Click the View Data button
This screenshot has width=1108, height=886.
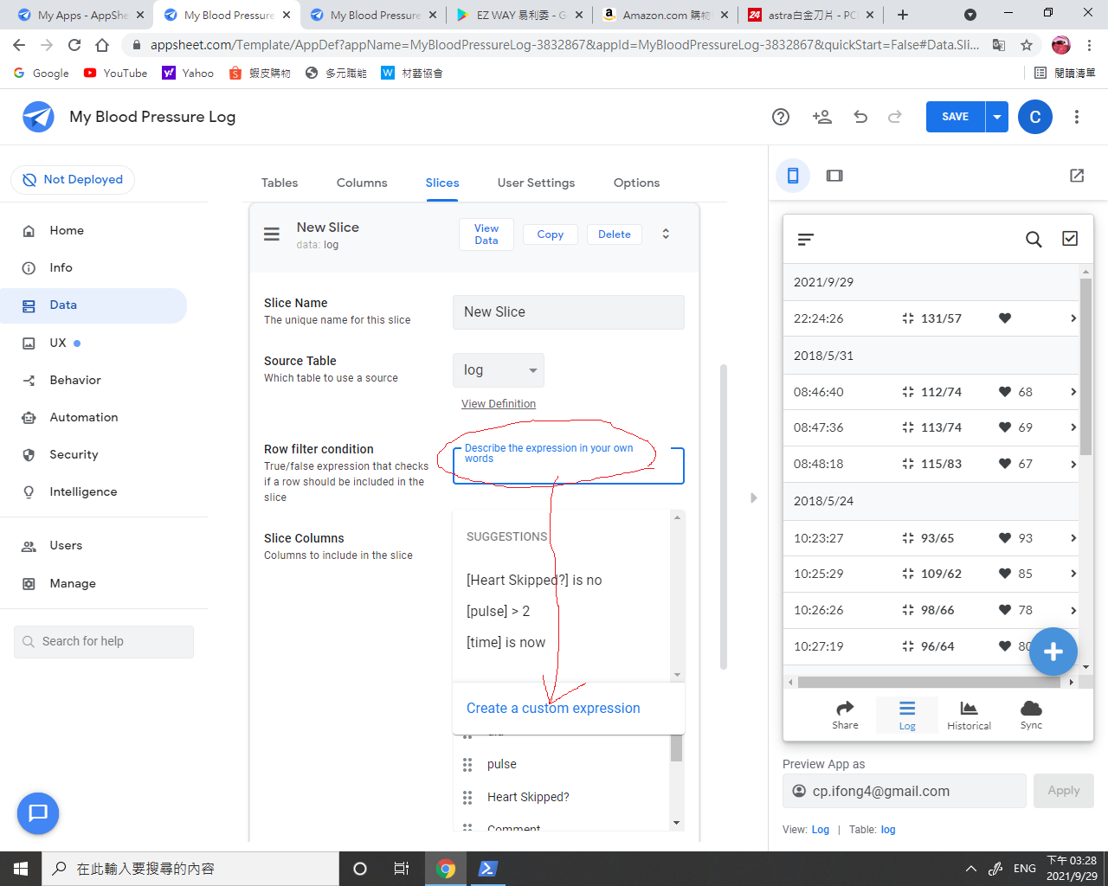click(x=486, y=234)
